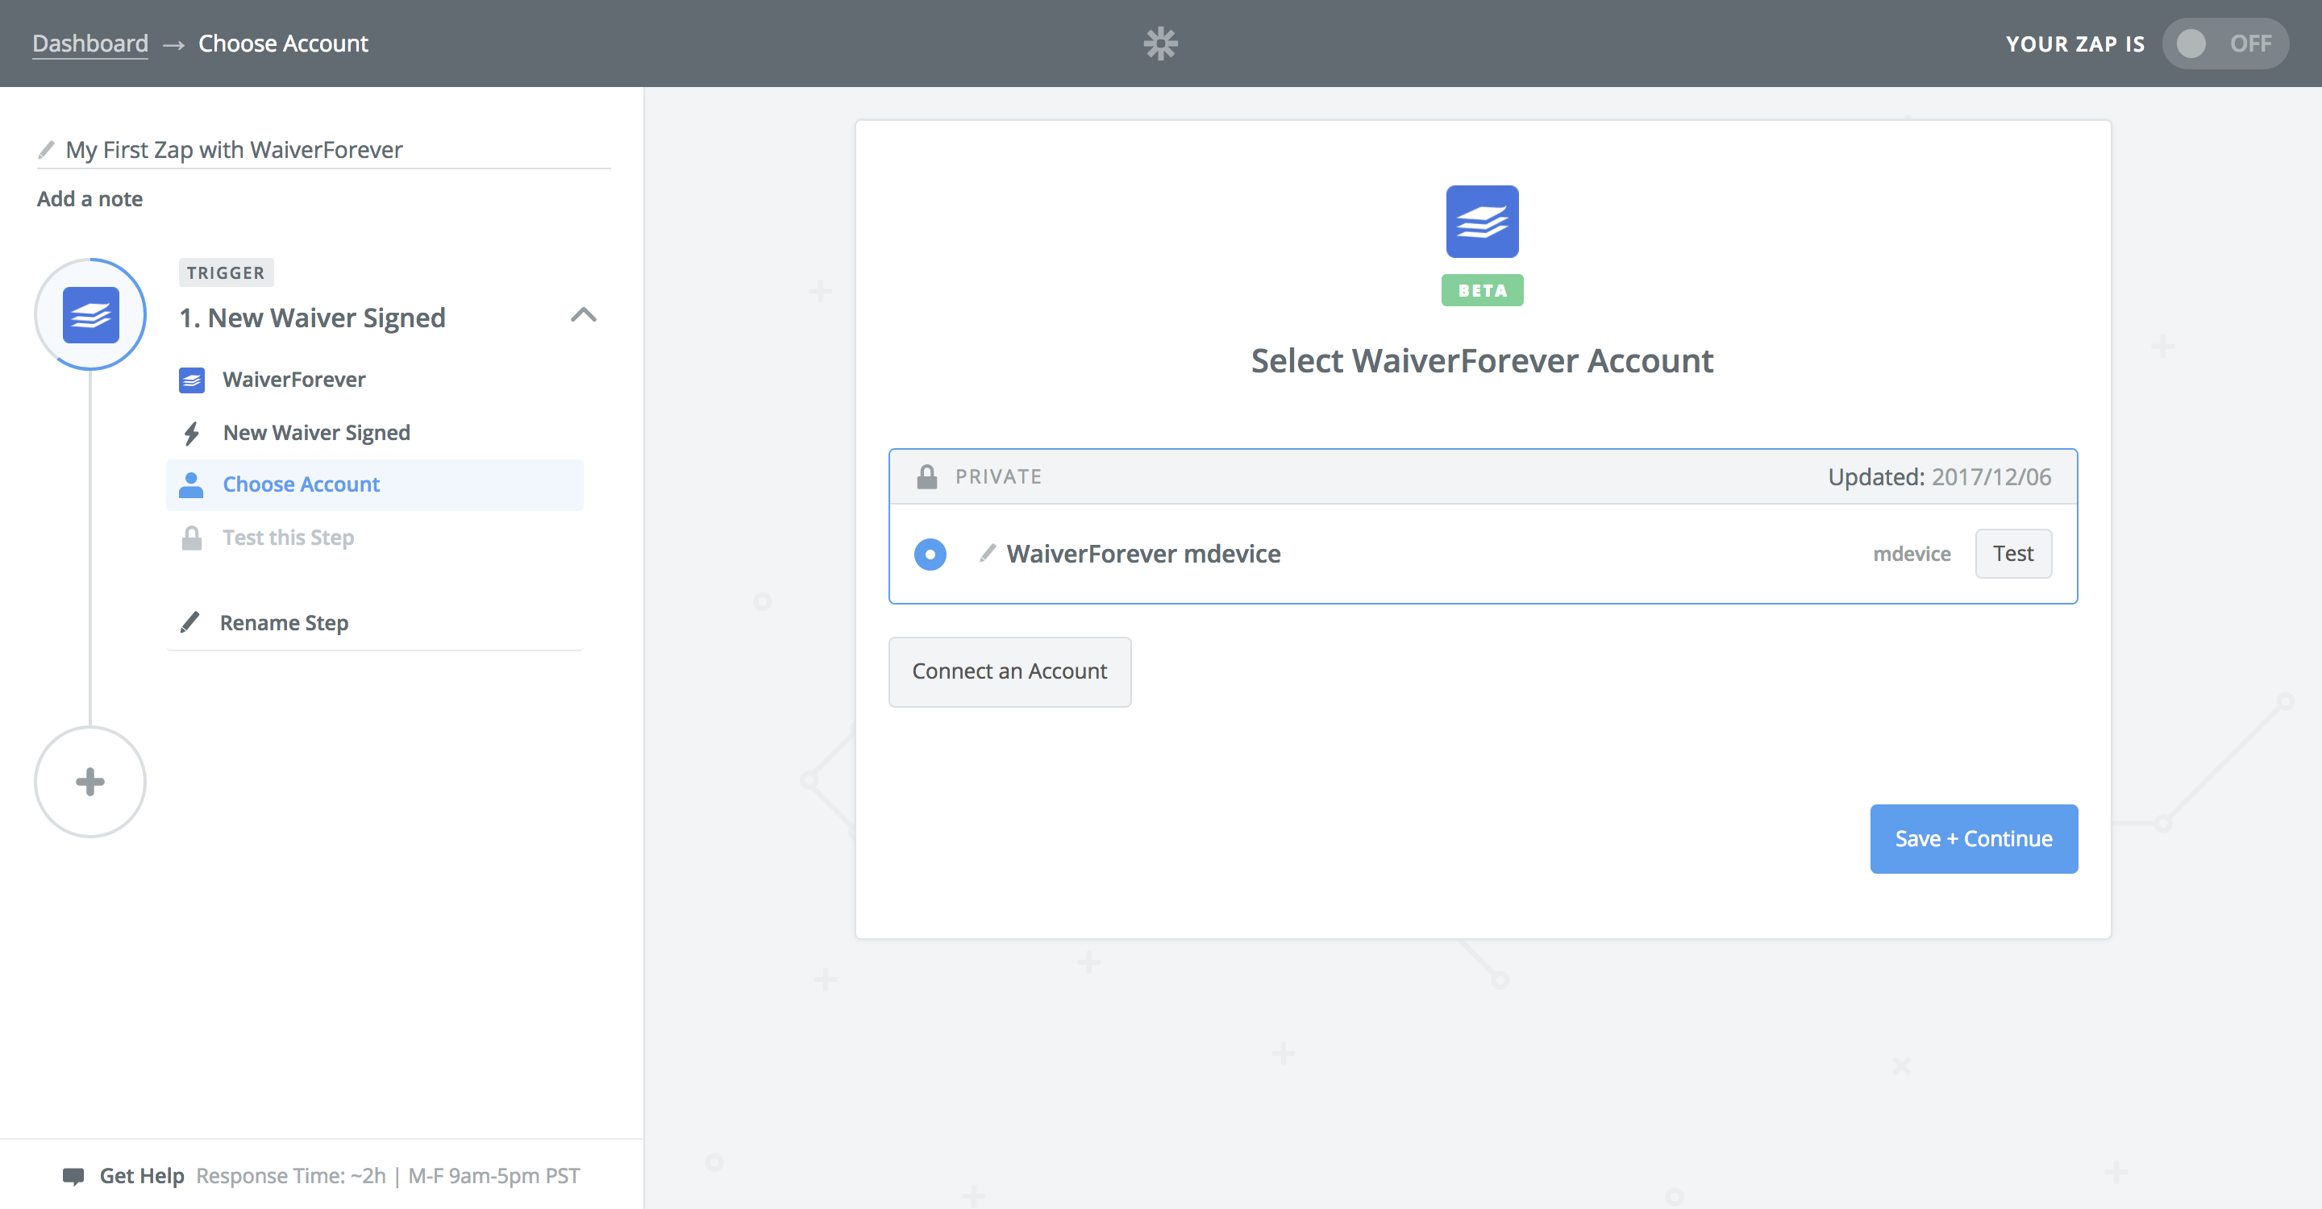Viewport: 2322px width, 1209px height.
Task: Click the 'Updated: 2017/12/06' text
Action: pos(1939,476)
